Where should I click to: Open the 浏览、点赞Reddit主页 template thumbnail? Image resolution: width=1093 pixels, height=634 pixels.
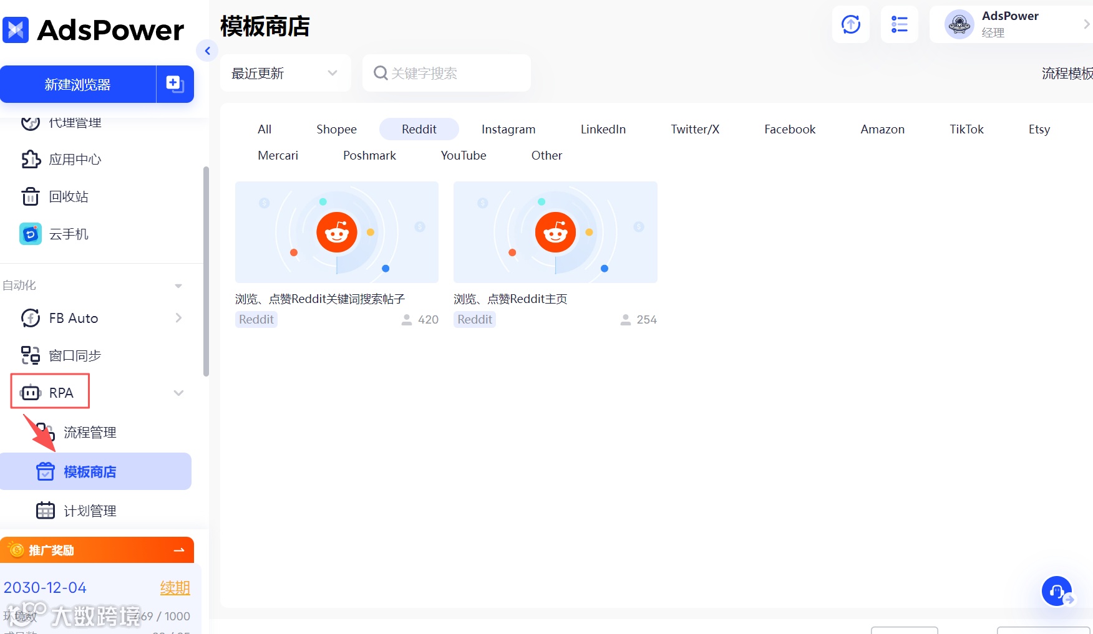[555, 232]
